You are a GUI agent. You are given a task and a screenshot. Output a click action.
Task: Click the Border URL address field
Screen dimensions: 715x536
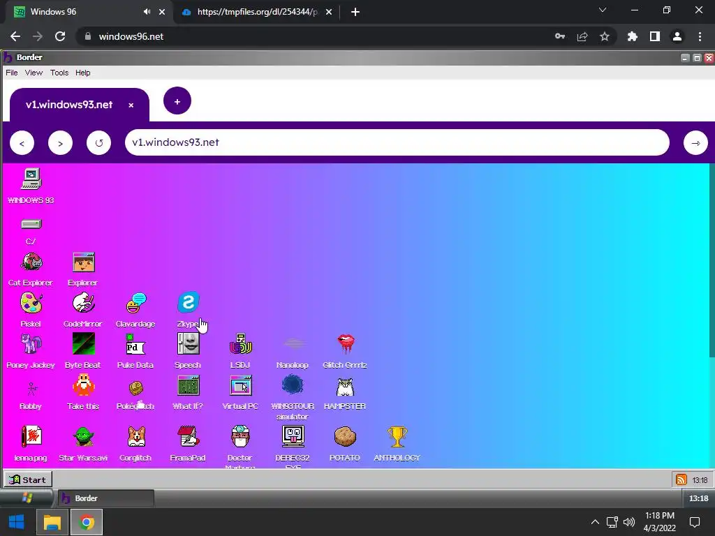click(x=397, y=142)
